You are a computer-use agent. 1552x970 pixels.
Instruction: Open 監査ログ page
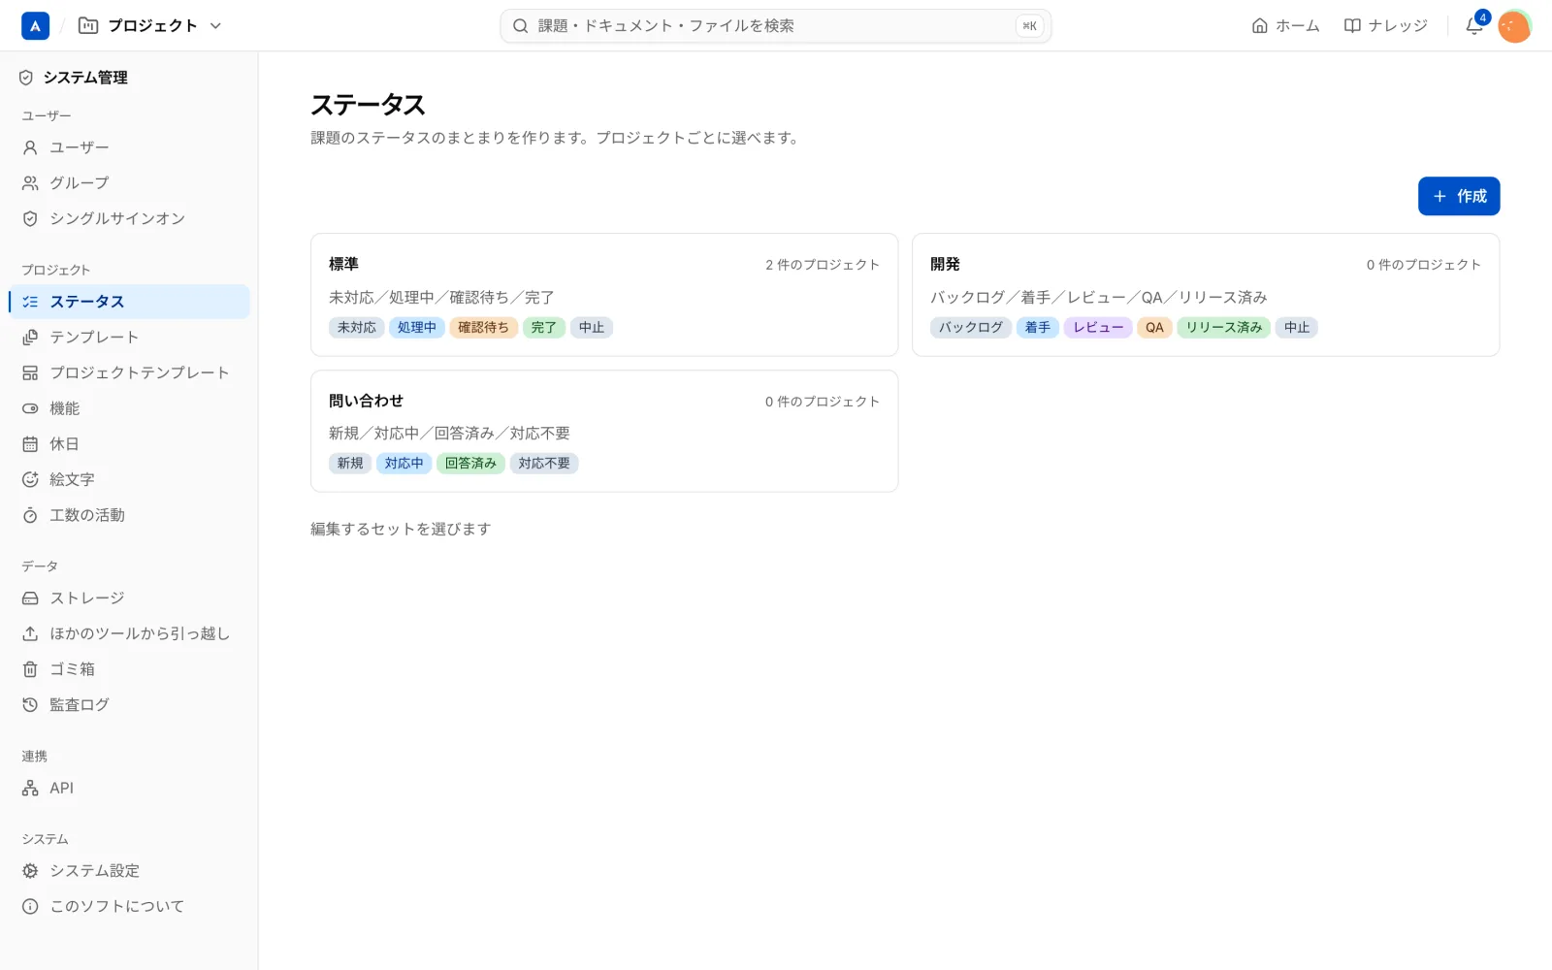[129, 705]
